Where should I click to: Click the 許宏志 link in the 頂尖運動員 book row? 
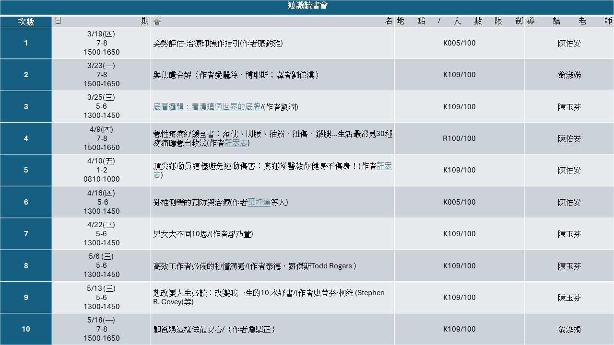(x=384, y=166)
